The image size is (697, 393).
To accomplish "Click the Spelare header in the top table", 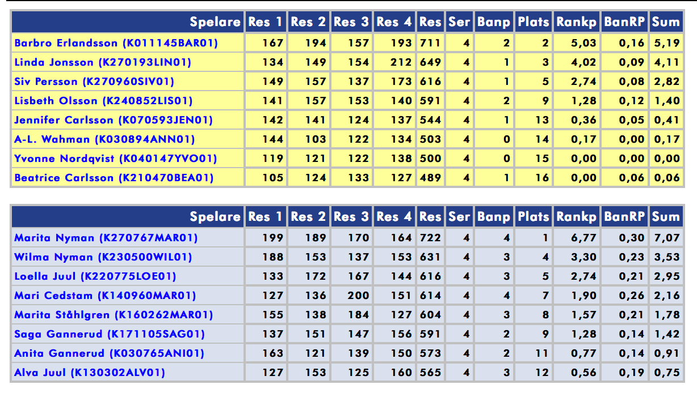I will (x=215, y=22).
